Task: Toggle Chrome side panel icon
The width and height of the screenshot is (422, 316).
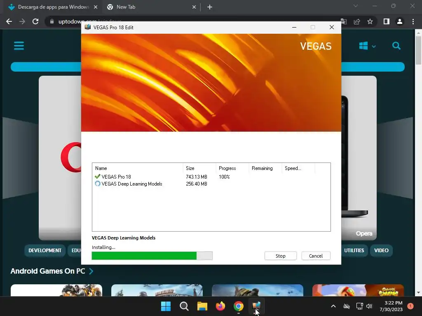Action: pyautogui.click(x=387, y=21)
